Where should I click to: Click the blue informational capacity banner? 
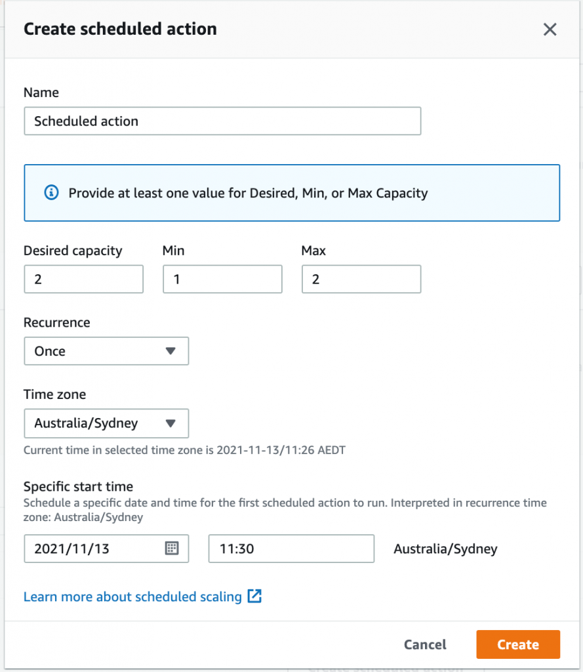point(291,193)
